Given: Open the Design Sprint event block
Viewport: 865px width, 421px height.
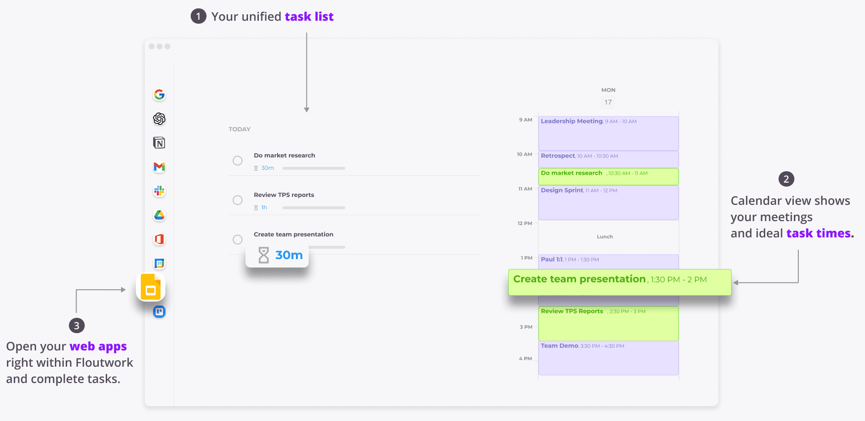Looking at the screenshot, I should pos(608,202).
